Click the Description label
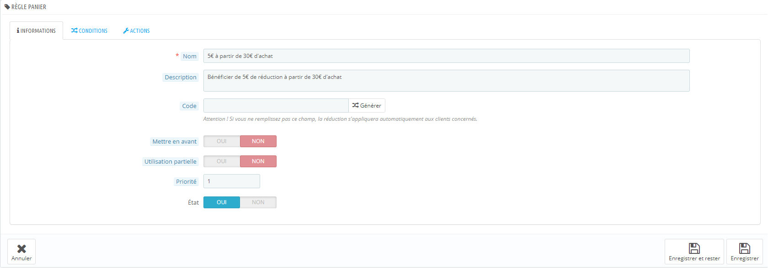 click(181, 77)
